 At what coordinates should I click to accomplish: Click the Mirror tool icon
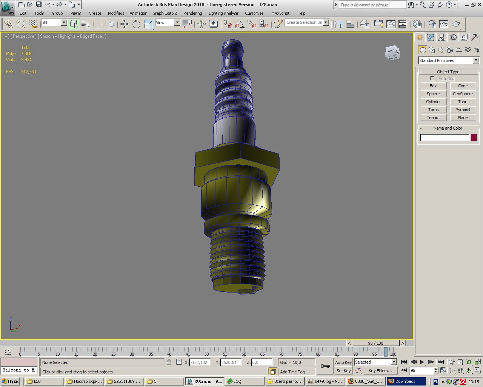pyautogui.click(x=338, y=24)
